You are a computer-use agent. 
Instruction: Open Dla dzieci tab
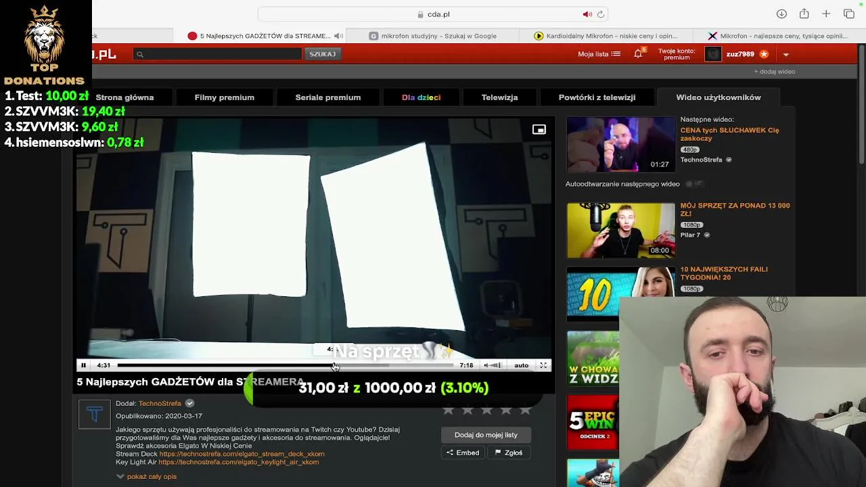point(421,97)
